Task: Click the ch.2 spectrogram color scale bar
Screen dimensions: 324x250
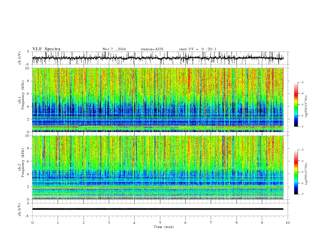Action: tap(296, 172)
